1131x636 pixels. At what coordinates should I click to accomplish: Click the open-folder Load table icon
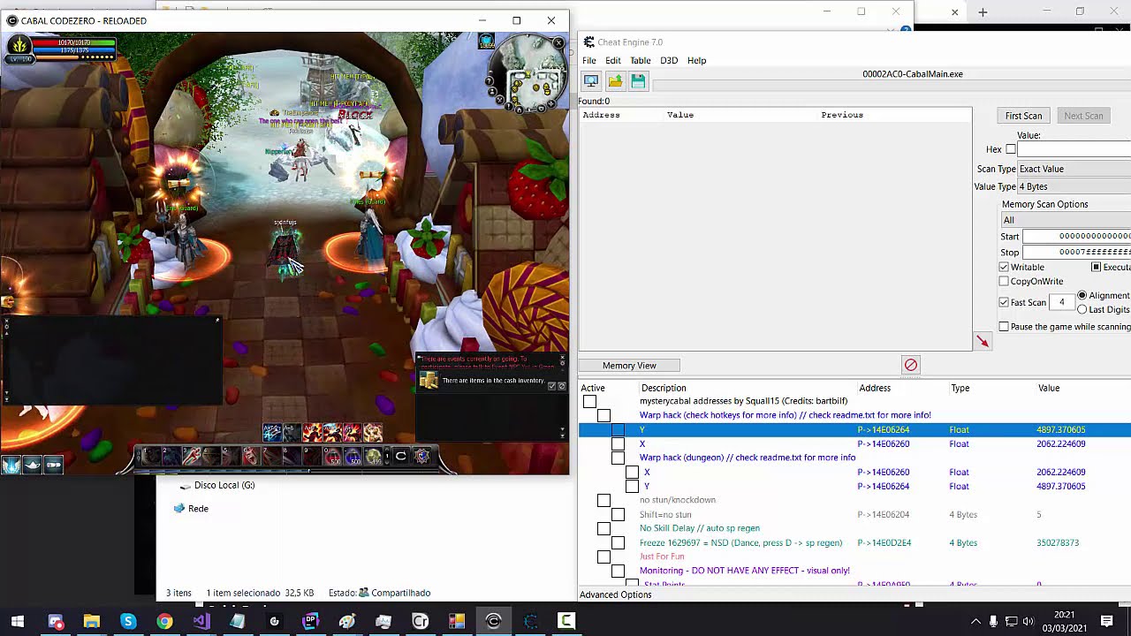(x=615, y=81)
